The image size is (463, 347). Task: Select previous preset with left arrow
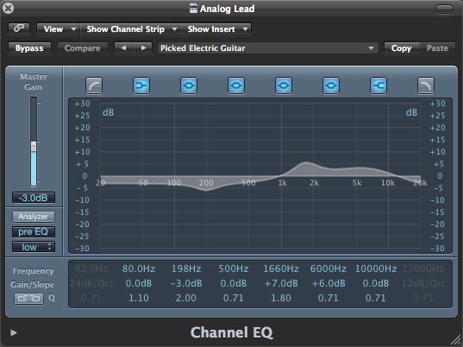click(123, 47)
